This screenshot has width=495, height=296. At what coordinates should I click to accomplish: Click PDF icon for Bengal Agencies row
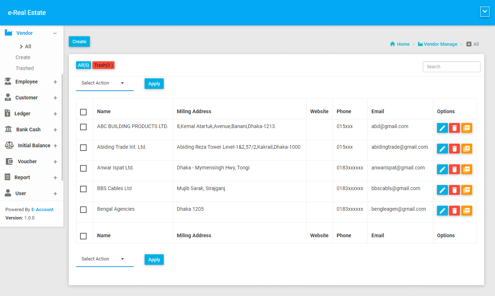(x=467, y=211)
